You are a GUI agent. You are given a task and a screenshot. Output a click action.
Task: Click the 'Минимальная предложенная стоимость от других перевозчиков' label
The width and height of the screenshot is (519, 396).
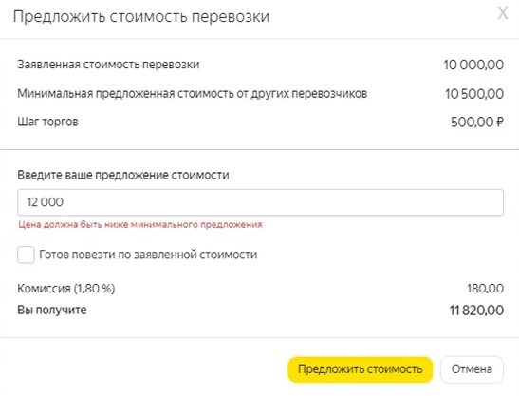(x=193, y=94)
